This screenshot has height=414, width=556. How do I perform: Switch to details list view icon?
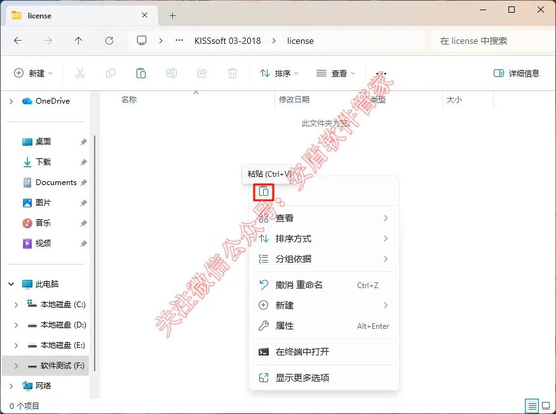pos(532,406)
